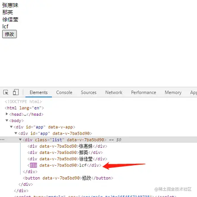The height and width of the screenshot is (197, 197).
Task: Select the DOCTYPE html line
Action: point(23,101)
